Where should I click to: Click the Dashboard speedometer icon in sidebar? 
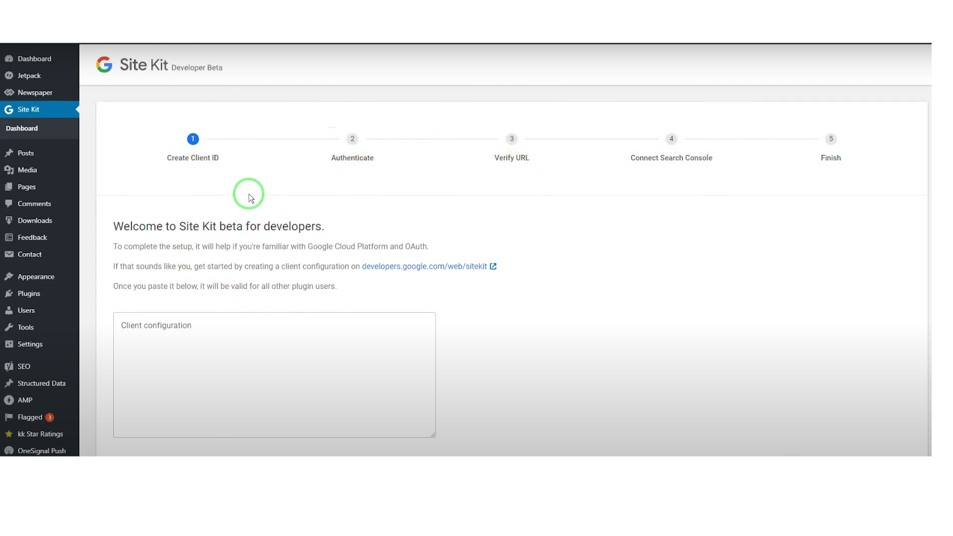(x=9, y=59)
